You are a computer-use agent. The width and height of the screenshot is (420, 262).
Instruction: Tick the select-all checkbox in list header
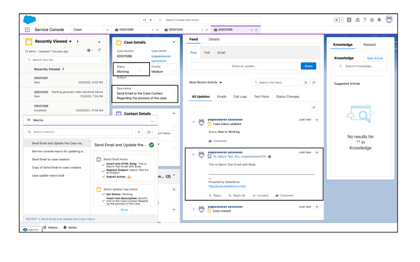[27, 69]
